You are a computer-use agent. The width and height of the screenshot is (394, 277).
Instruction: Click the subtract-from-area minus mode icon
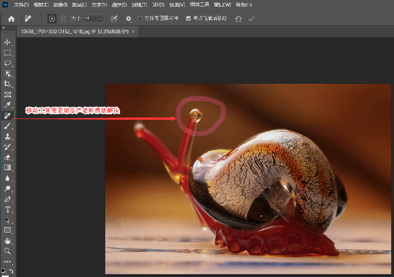click(x=63, y=18)
